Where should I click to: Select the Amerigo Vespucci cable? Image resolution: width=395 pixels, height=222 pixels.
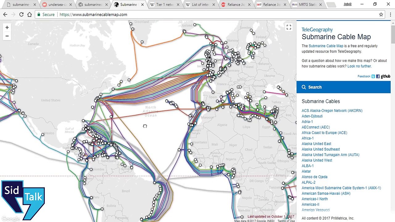[x=316, y=210]
